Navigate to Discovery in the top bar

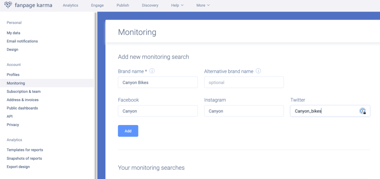[x=150, y=6]
